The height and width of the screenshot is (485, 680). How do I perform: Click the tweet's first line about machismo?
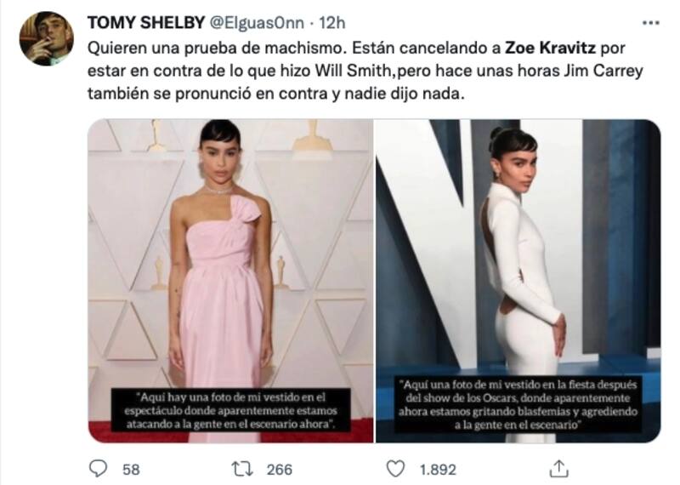click(356, 48)
